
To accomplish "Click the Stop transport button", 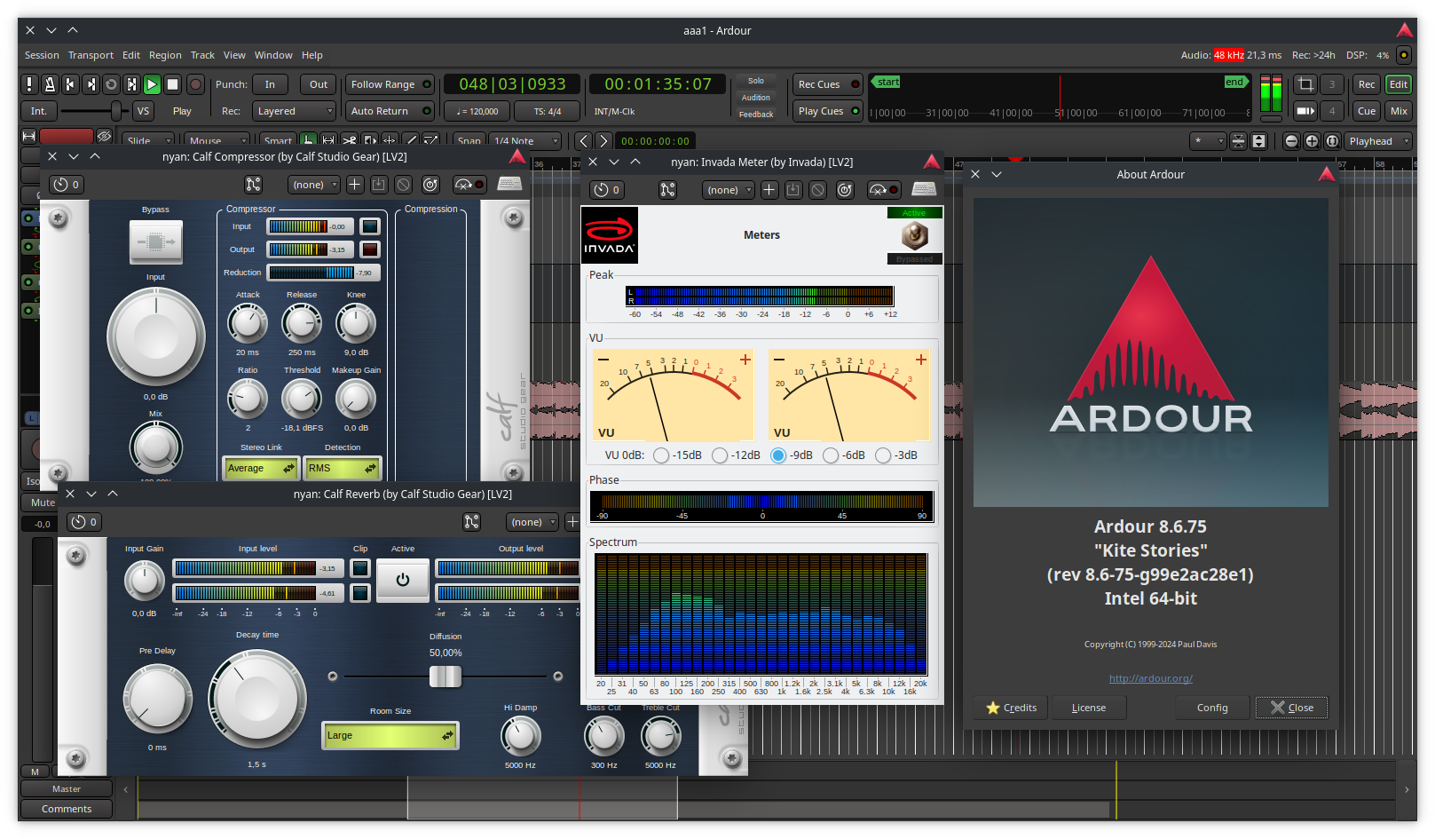I will pyautogui.click(x=173, y=84).
